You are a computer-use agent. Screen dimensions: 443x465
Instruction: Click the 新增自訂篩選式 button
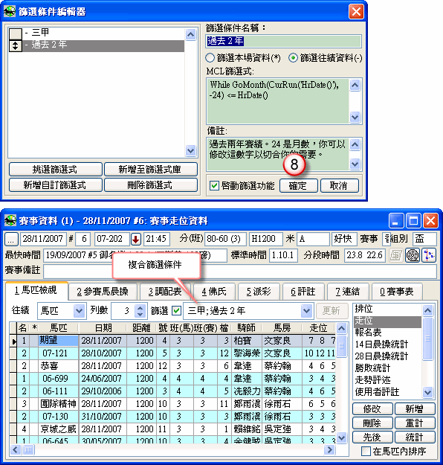pyautogui.click(x=55, y=185)
